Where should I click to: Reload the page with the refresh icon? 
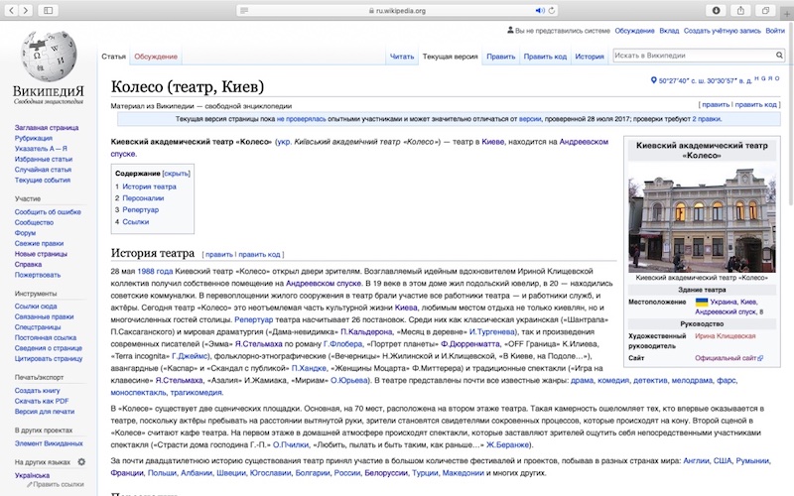[x=552, y=10]
